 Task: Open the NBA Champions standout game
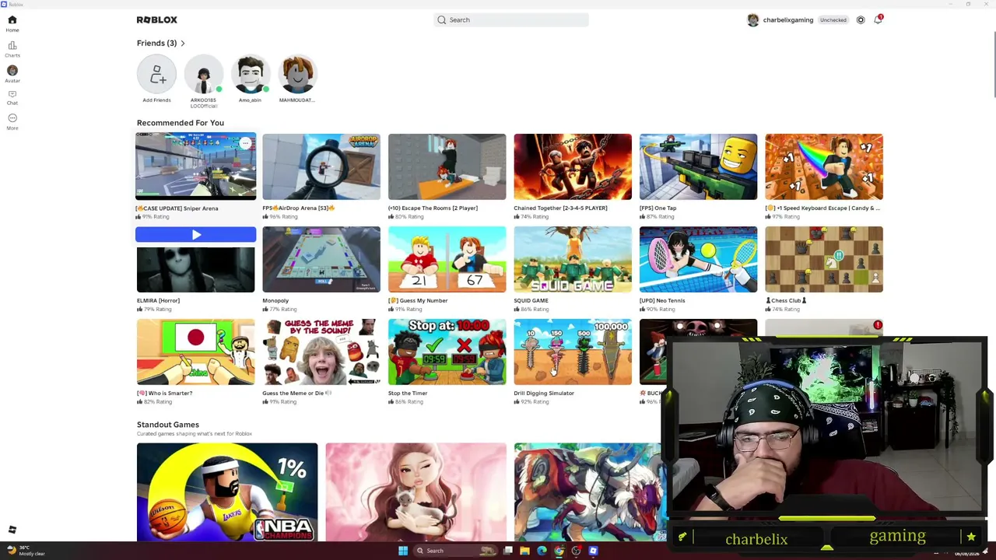[227, 492]
